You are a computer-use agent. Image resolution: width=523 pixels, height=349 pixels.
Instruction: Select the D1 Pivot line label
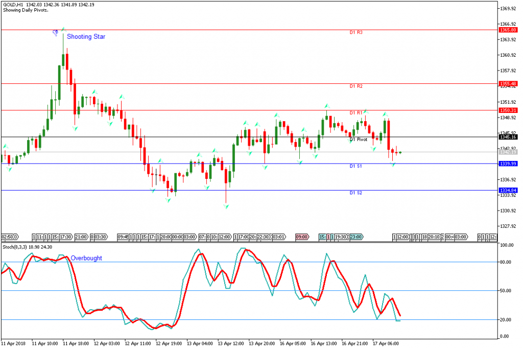point(359,139)
